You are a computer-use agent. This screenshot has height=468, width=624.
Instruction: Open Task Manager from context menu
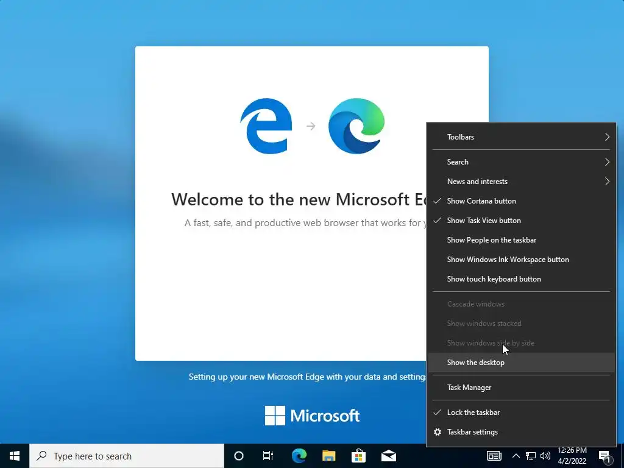click(x=521, y=388)
